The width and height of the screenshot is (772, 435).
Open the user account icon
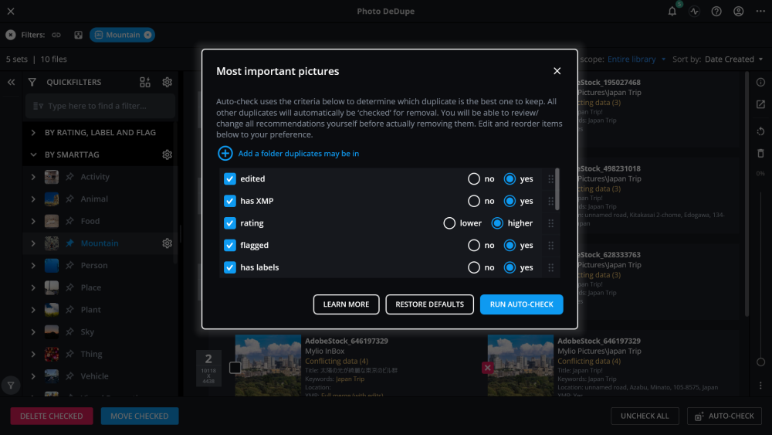coord(739,12)
